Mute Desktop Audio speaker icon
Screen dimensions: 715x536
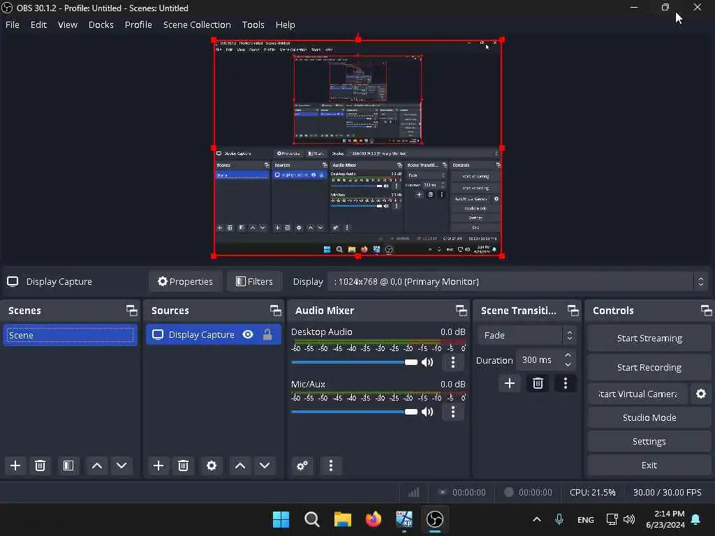427,362
